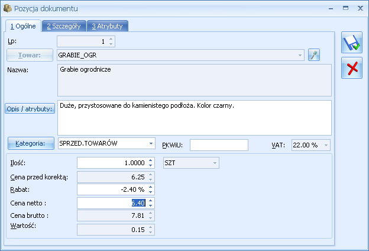Open the SPRZED.TOWARÓW category dropdown
The width and height of the screenshot is (369, 251).
click(151, 143)
